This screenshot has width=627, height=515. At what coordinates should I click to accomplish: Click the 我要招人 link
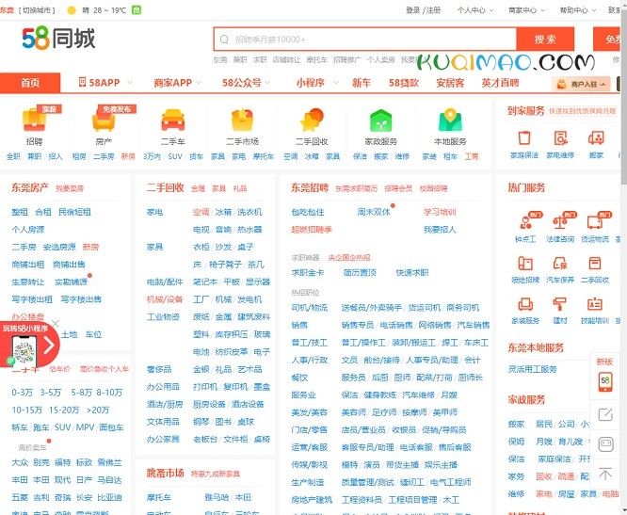[440, 230]
